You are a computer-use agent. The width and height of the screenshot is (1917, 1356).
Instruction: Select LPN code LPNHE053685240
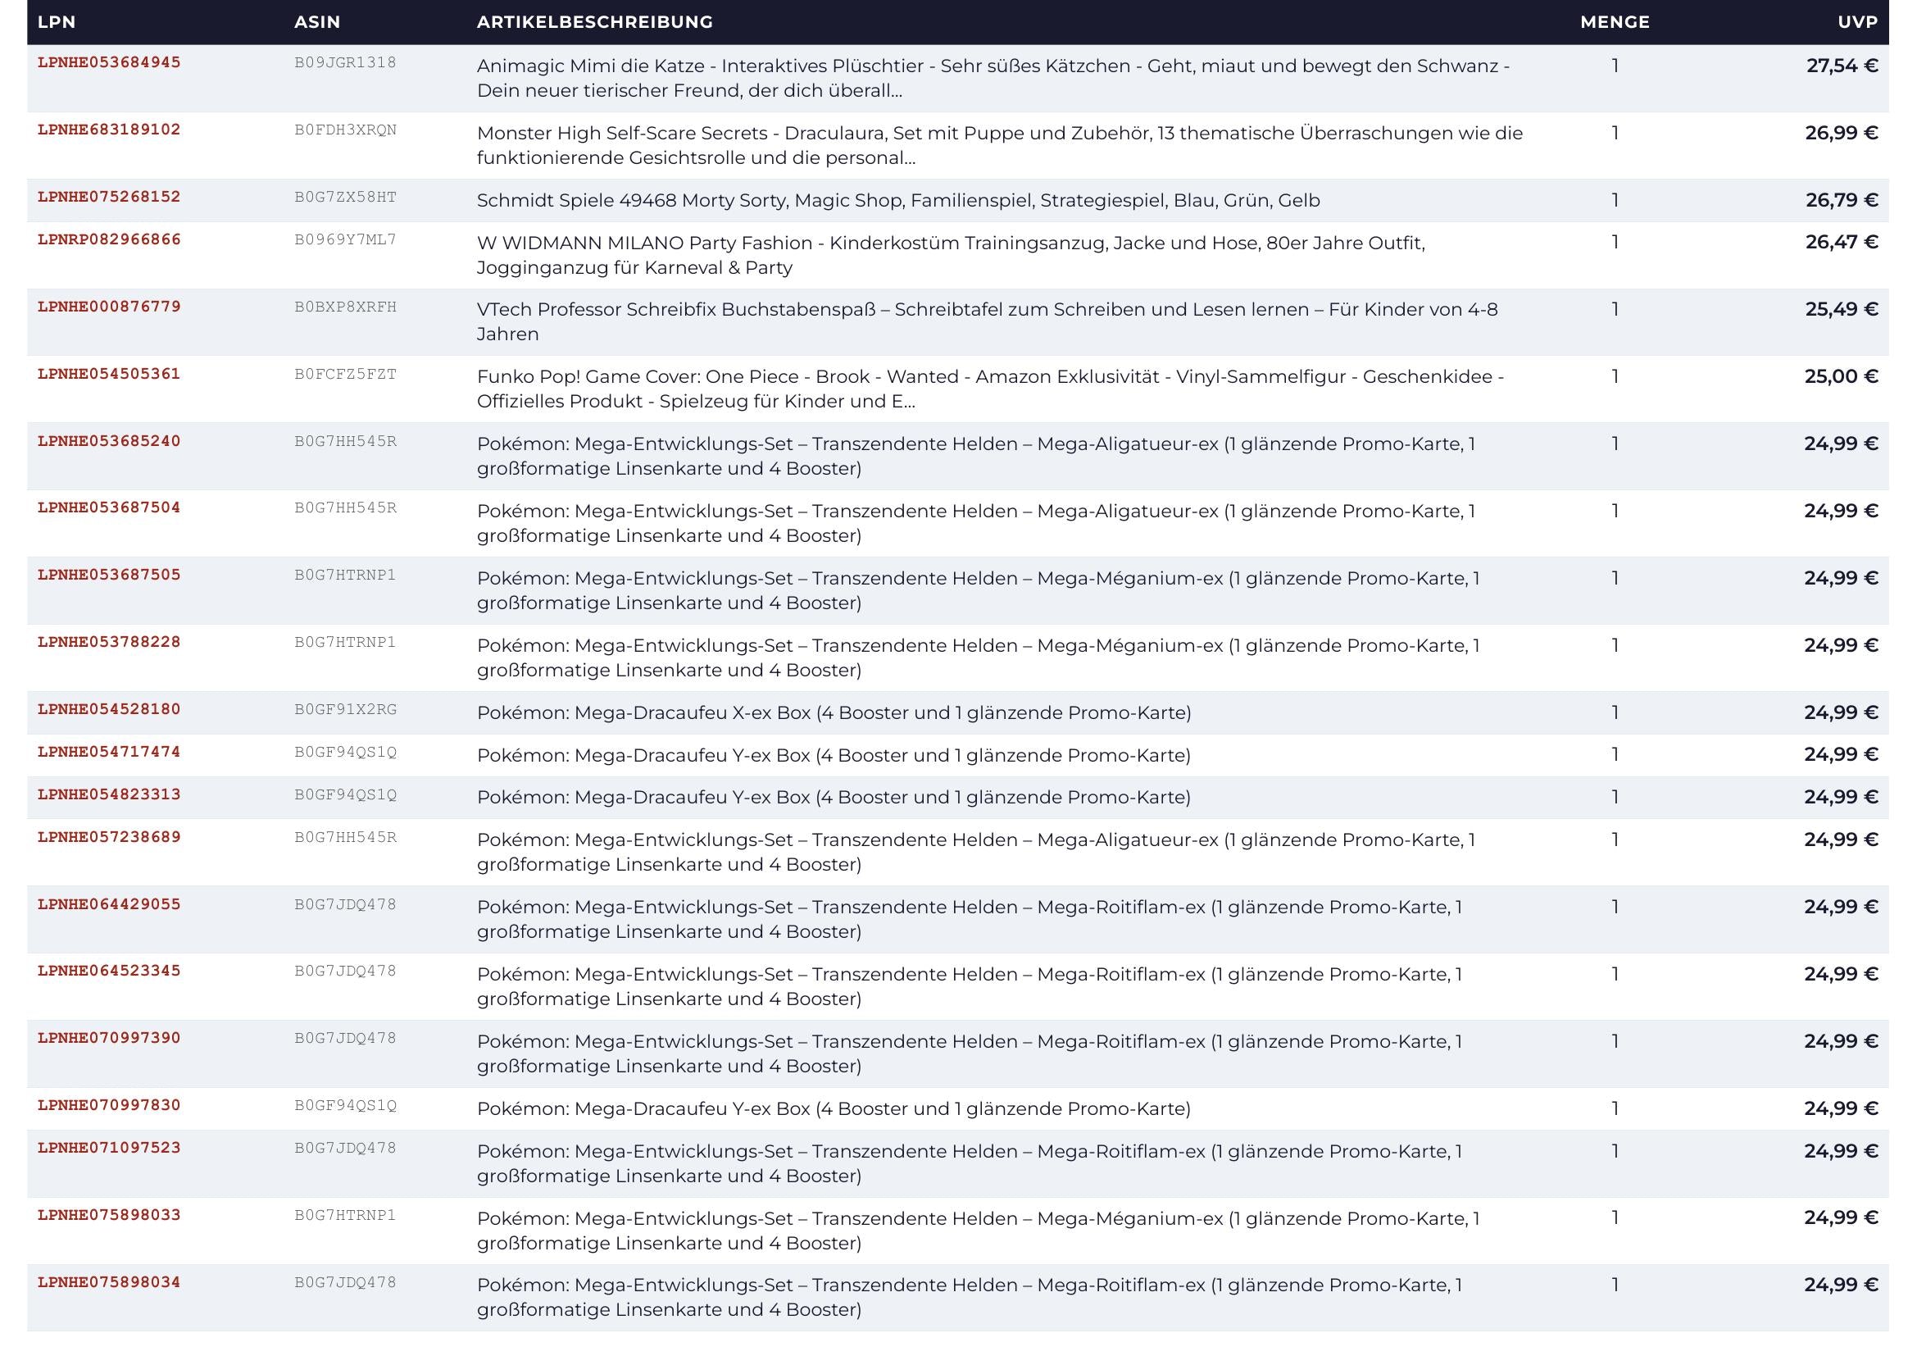(109, 441)
